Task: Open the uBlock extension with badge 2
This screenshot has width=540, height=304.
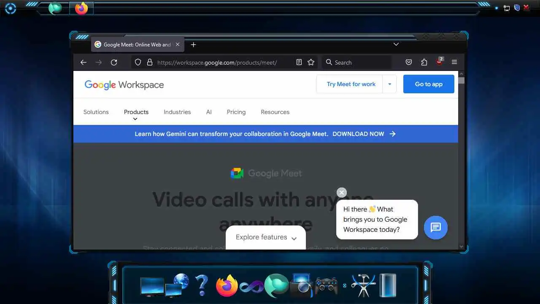Action: 440,62
